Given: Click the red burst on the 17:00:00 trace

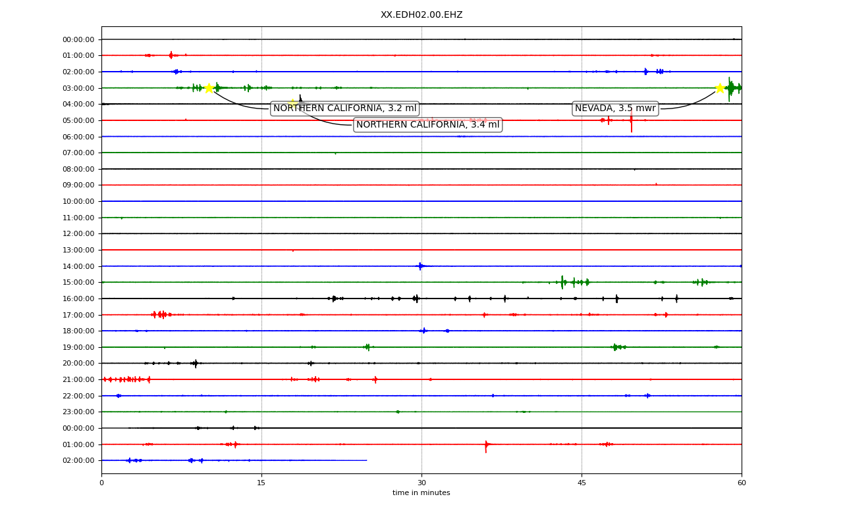Looking at the screenshot, I should tap(161, 314).
